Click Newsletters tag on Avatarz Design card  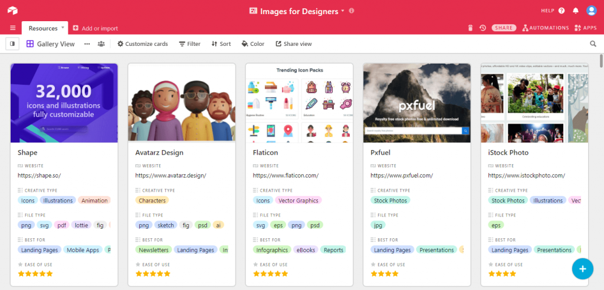click(x=154, y=250)
